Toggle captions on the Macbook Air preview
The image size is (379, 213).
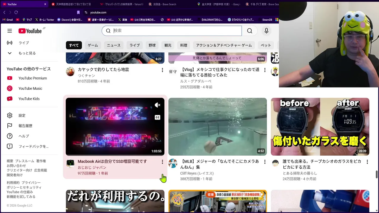tap(158, 117)
